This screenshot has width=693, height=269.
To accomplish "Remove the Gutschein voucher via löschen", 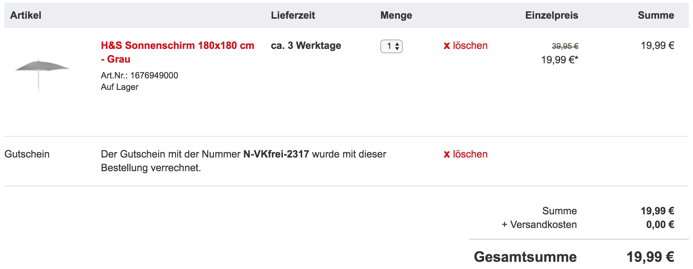I will pos(465,154).
